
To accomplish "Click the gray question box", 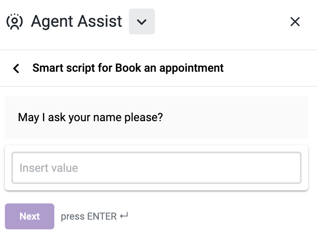I will point(156,118).
